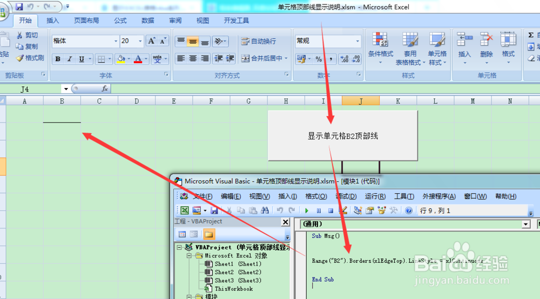Open the font size dropdown showing 20
The width and height of the screenshot is (540, 299).
tap(140, 41)
